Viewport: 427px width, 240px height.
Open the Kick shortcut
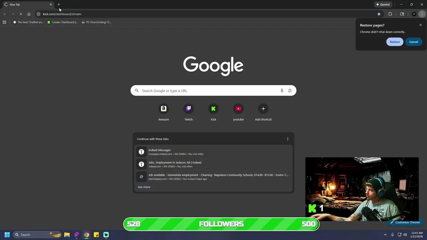click(x=213, y=112)
